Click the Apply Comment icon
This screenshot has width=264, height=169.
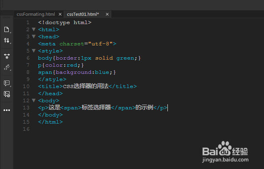point(6,83)
